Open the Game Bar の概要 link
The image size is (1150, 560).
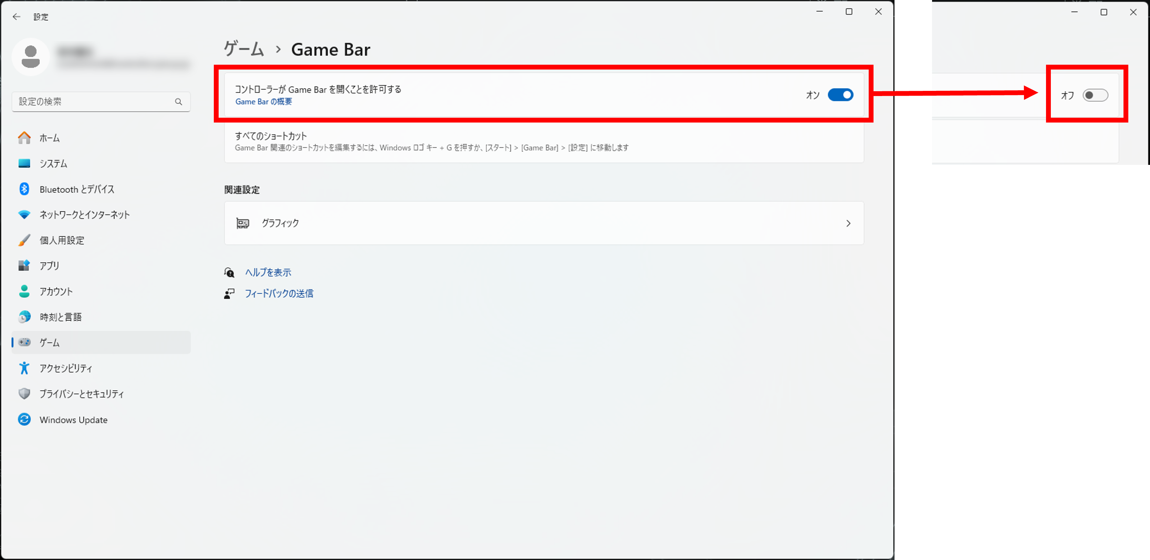click(264, 102)
